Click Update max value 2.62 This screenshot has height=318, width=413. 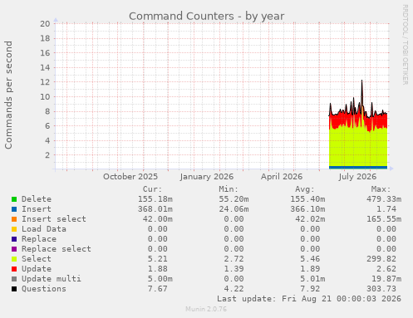tap(386, 269)
